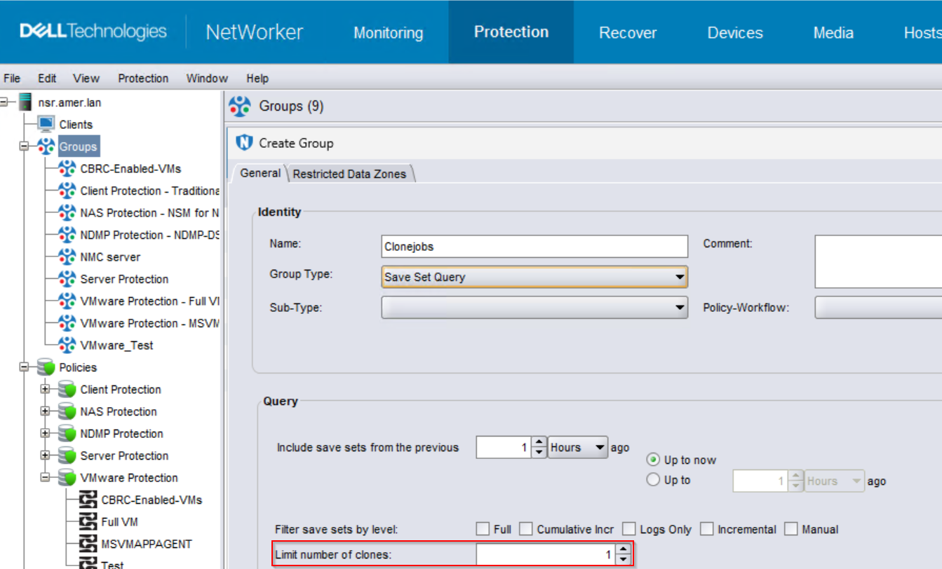The image size is (942, 569).
Task: Click the CBRC-Enabled-VMs workflow icon
Action: pos(88,500)
